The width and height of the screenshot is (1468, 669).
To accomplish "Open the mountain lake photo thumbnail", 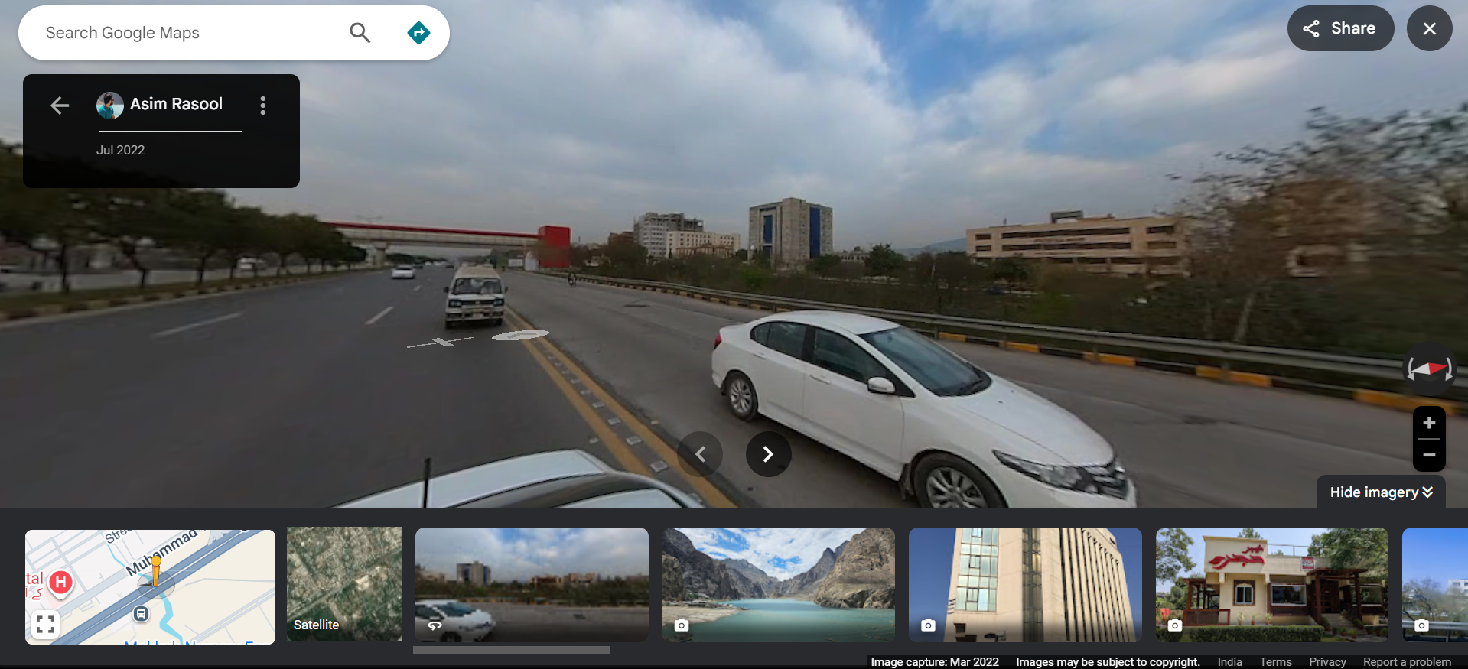I will click(x=778, y=585).
